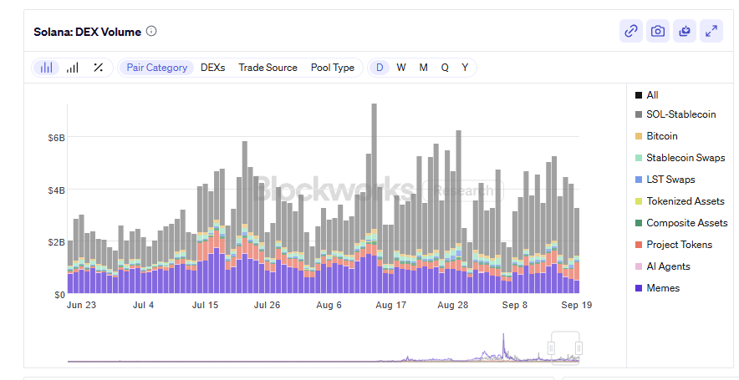
Task: Click the info icon beside DEX Volume title
Action: coord(151,32)
